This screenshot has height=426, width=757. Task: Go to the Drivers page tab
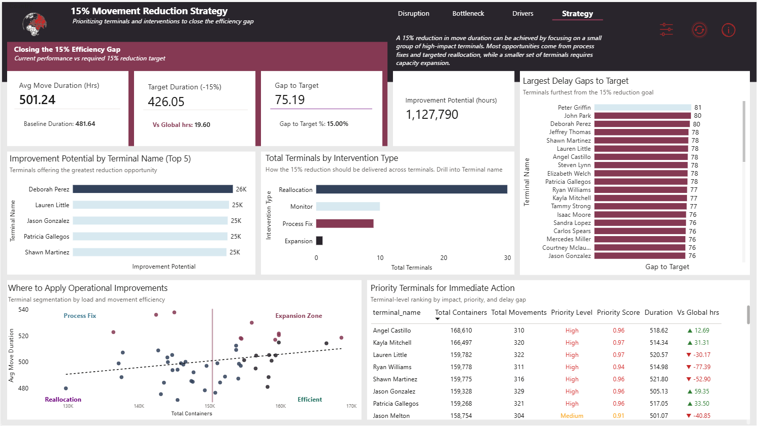522,14
